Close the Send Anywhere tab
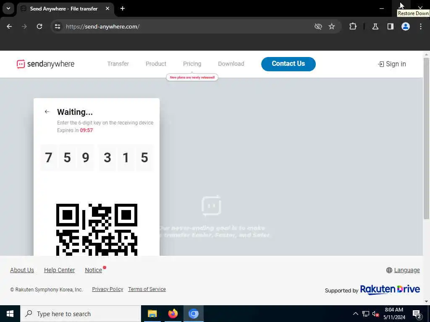The width and height of the screenshot is (430, 322). coord(107,8)
